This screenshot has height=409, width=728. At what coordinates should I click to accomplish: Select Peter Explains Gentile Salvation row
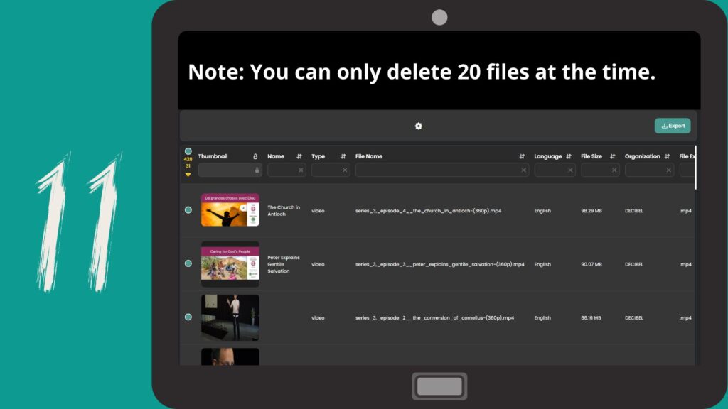click(188, 263)
